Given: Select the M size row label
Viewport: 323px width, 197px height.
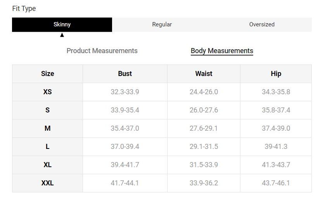Looking at the screenshot, I should (47, 128).
